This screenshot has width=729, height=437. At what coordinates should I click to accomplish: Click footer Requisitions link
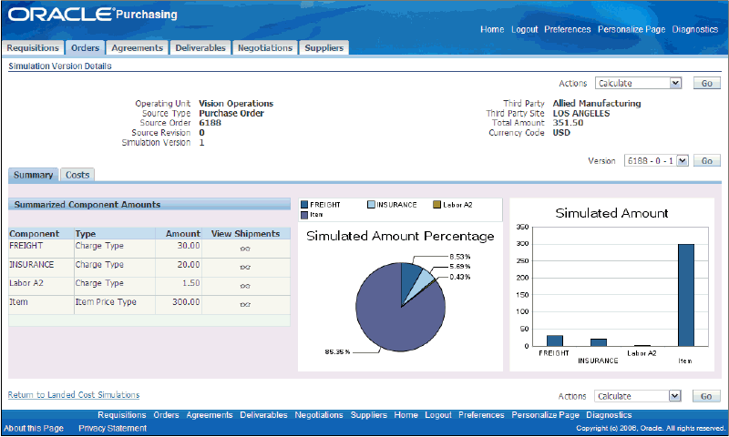click(x=122, y=415)
